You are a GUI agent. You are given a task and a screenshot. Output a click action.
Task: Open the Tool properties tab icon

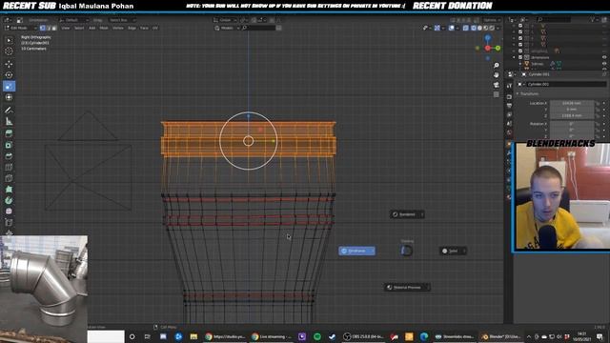[509, 86]
